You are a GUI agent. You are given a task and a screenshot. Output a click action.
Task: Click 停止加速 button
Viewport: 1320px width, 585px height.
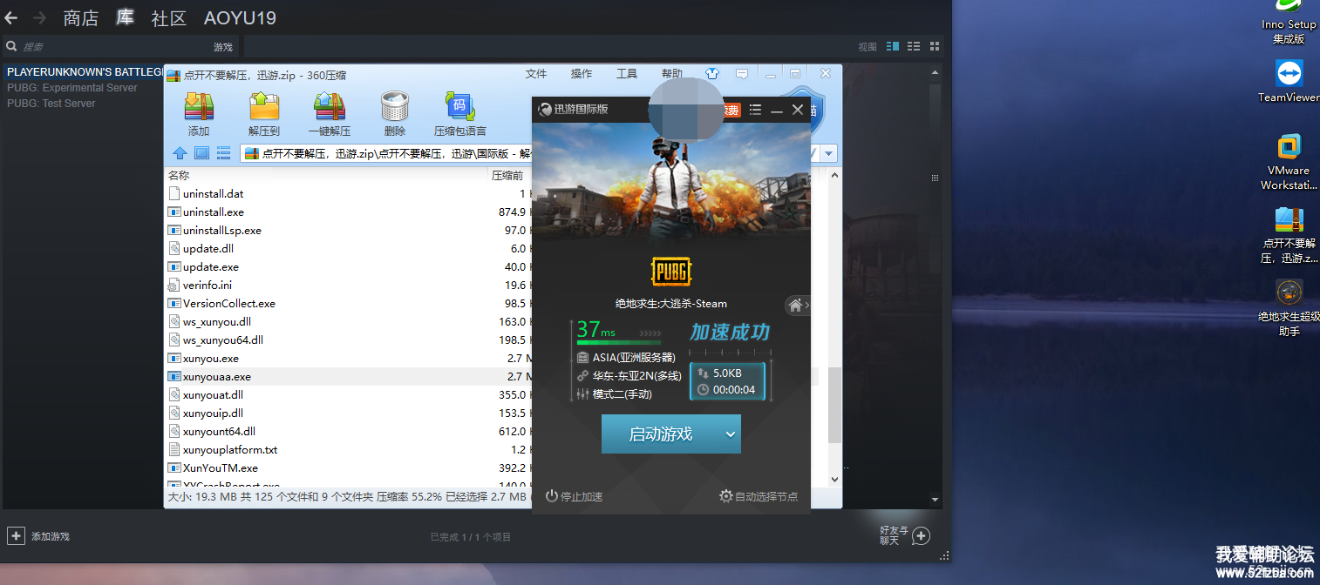pos(574,496)
